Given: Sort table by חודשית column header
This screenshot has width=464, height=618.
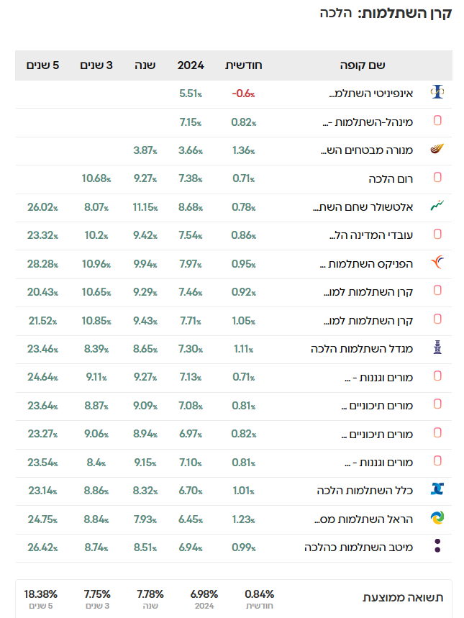Looking at the screenshot, I should pyautogui.click(x=244, y=65).
